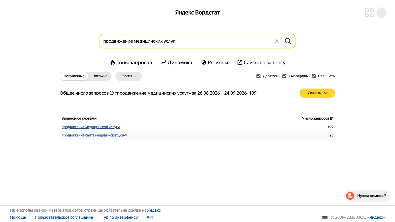
Task: Open Пользовательское соглашение footer link
Action: pyautogui.click(x=64, y=217)
